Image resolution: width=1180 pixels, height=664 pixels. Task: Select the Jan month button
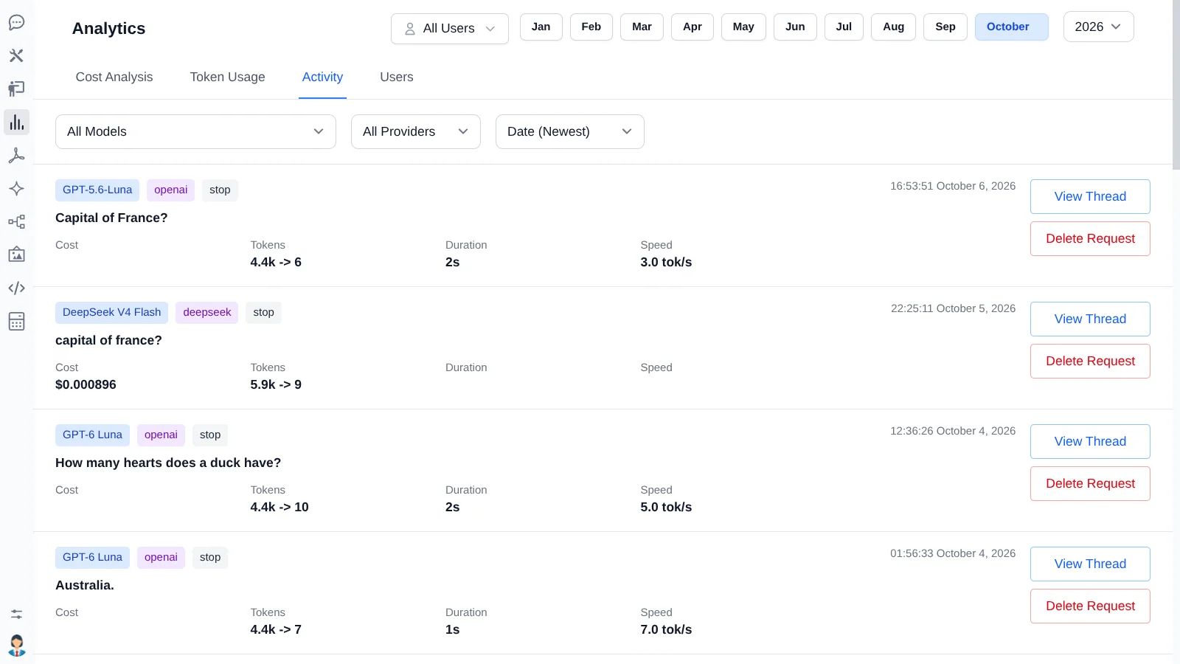pos(541,27)
